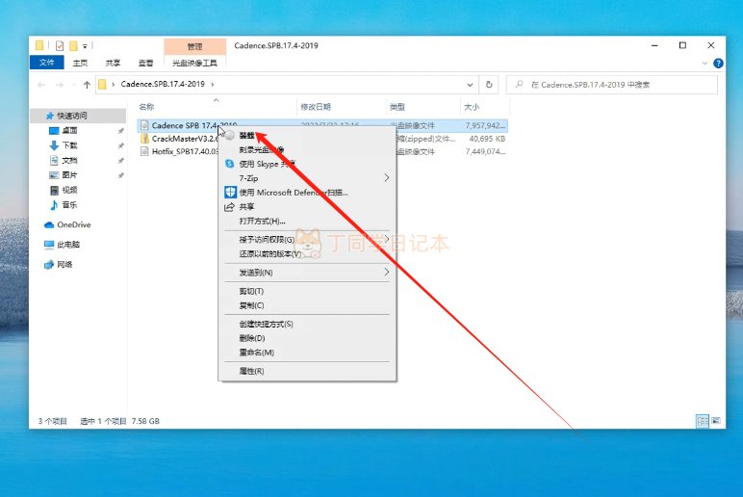Select 还原以前的版本(V)
This screenshot has height=497, width=743.
[x=270, y=253]
